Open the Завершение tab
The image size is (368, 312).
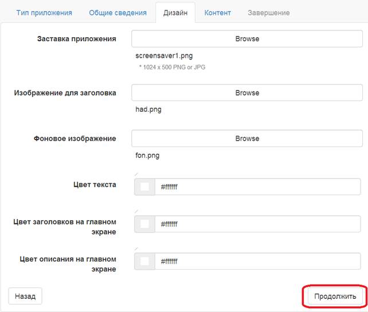point(268,13)
